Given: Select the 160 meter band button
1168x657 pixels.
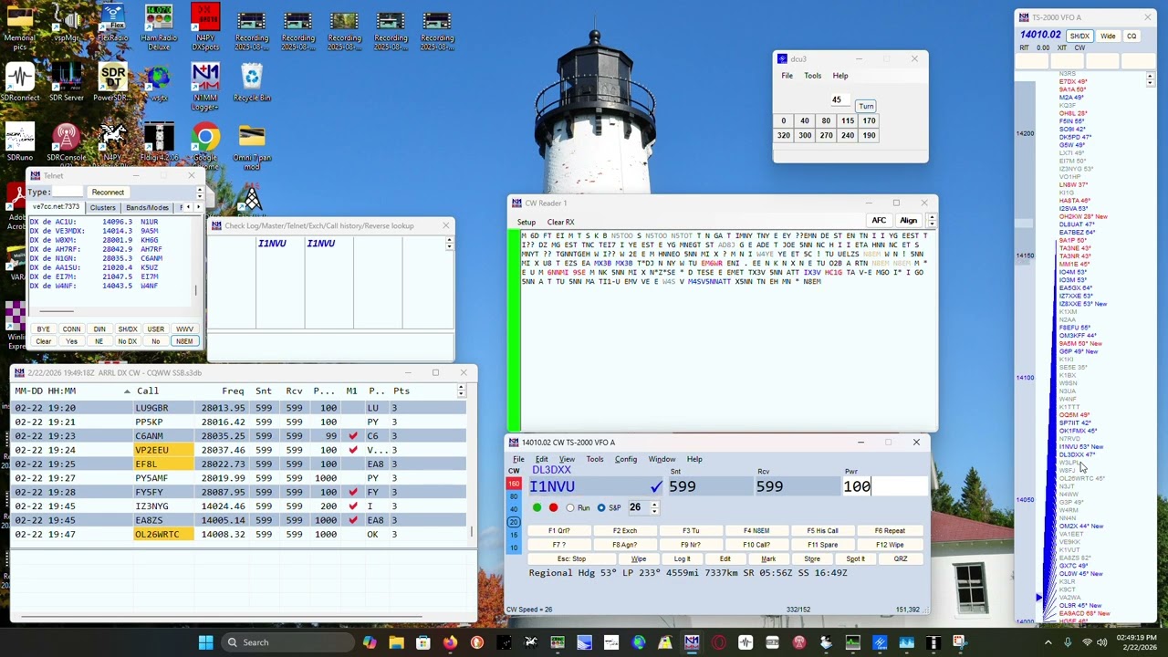Looking at the screenshot, I should coord(514,484).
